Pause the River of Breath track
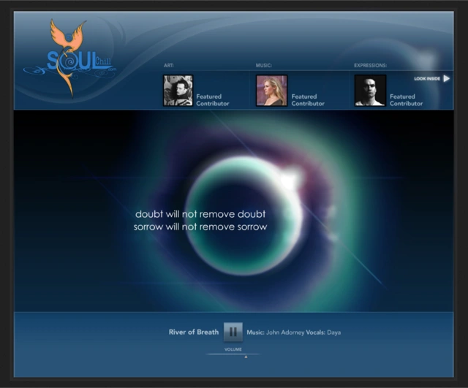Viewport: 468px width, 388px height. pyautogui.click(x=233, y=332)
